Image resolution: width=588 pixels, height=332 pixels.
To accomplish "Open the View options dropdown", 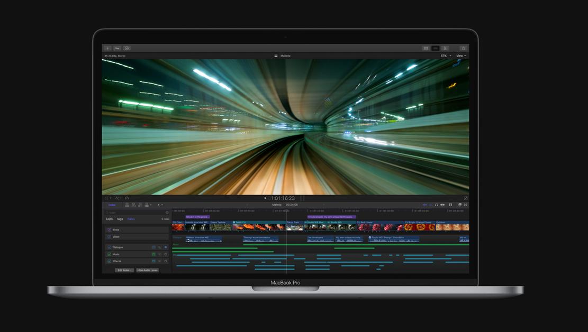I will [x=462, y=56].
